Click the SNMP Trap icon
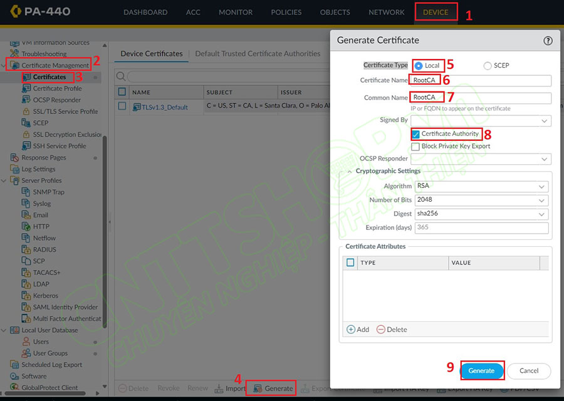The image size is (564, 401). click(x=26, y=192)
